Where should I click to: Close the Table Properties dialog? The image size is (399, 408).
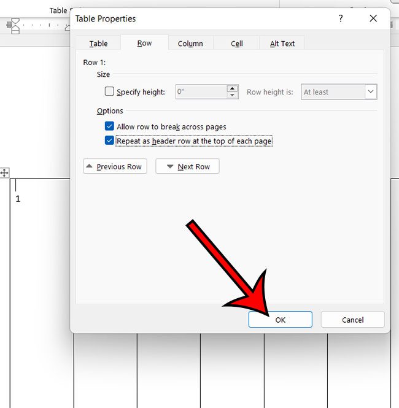[x=373, y=18]
